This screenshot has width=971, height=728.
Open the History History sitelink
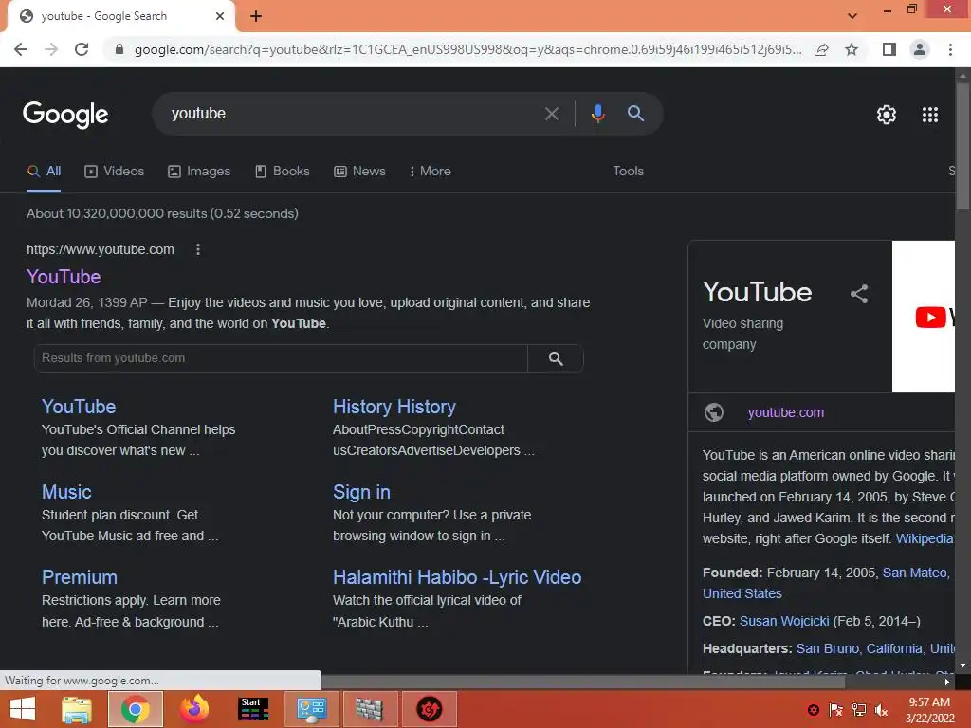tap(394, 407)
